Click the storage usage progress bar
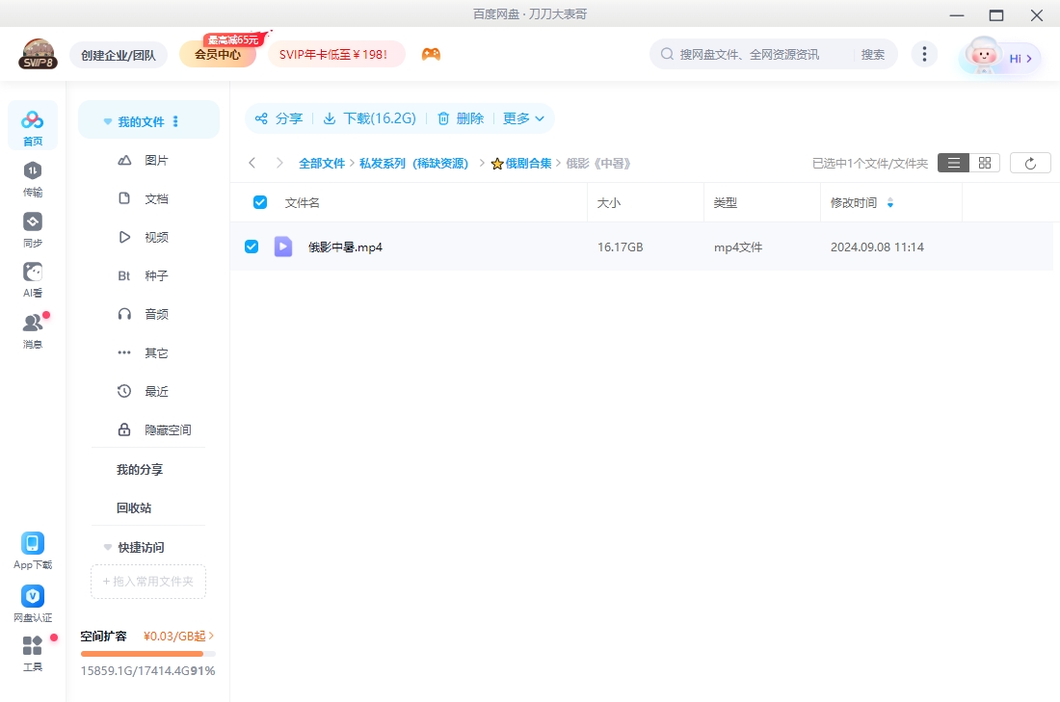 145,653
